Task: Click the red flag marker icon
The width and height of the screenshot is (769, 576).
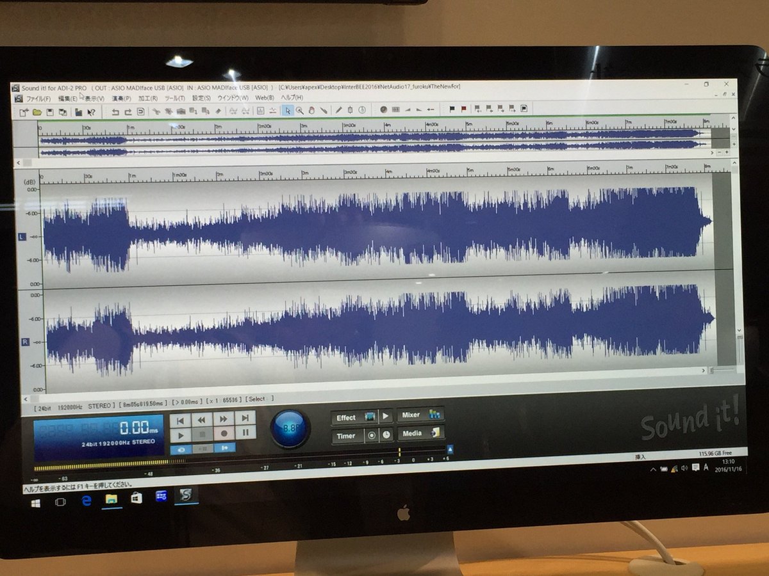Action: 463,109
